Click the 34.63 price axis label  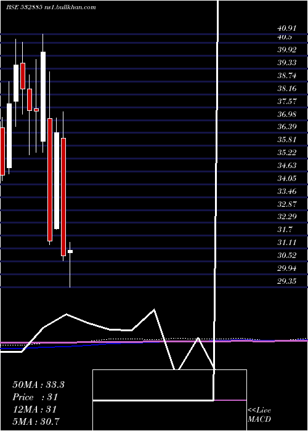pos(287,166)
